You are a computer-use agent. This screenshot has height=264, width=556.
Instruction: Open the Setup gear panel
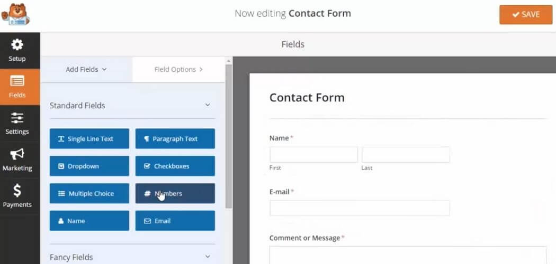[17, 51]
